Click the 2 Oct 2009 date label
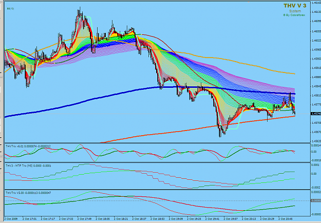 (x=11, y=219)
